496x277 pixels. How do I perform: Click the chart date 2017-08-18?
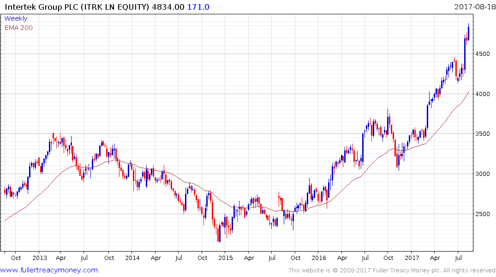pyautogui.click(x=475, y=6)
